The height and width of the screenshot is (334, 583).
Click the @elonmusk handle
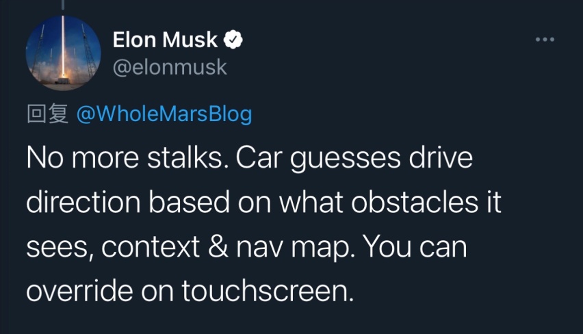tap(170, 67)
